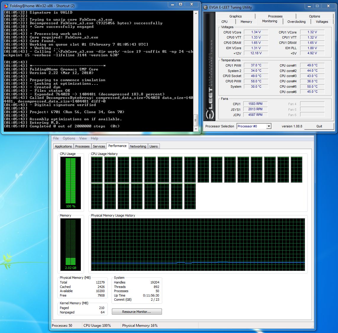338x333 pixels.
Task: Close the Folding@home console window
Action: 191,4
